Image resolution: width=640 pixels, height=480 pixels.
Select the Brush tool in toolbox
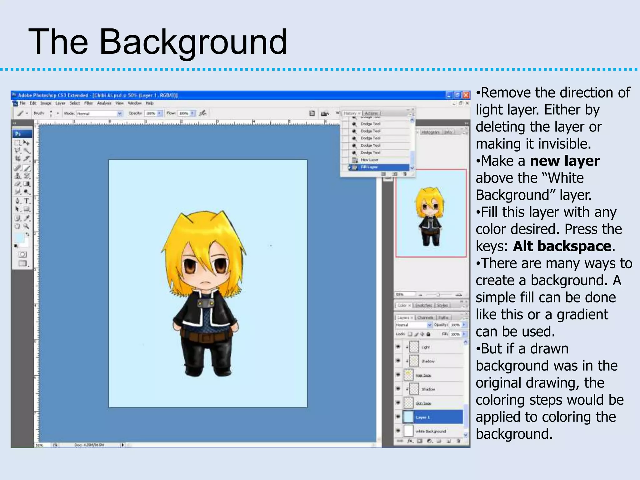(x=27, y=168)
